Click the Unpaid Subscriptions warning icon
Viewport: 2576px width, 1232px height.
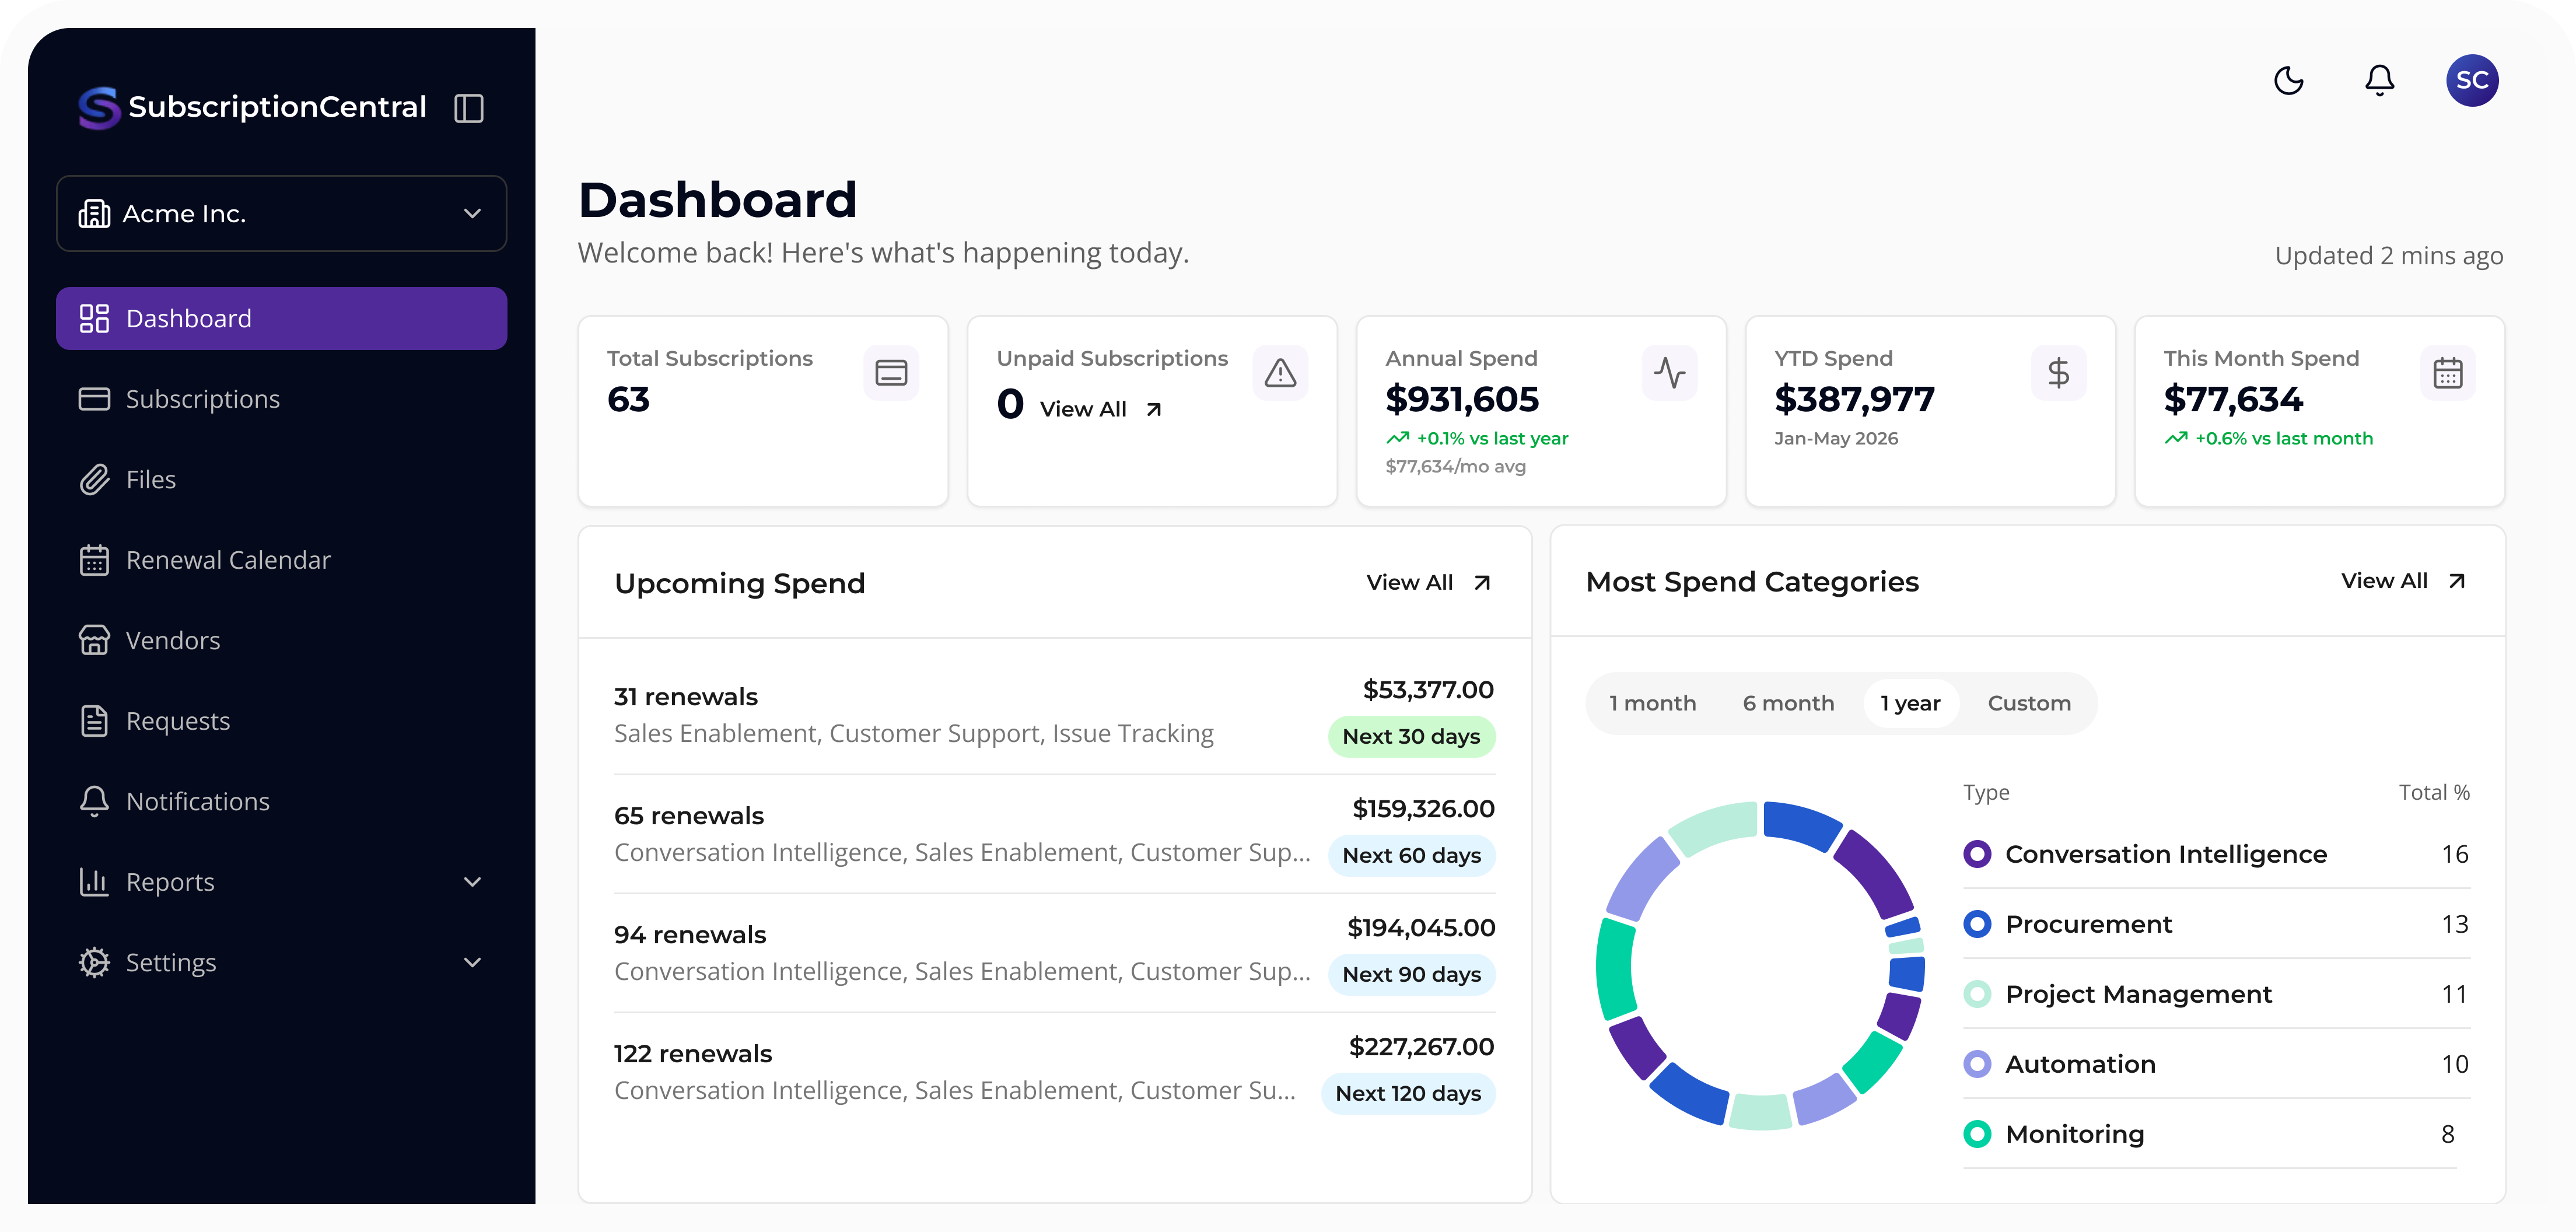(x=1280, y=373)
